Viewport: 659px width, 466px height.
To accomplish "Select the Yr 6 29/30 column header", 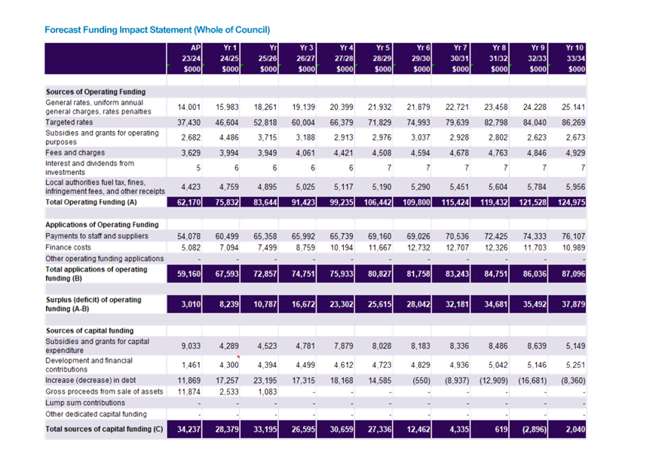I will [412, 58].
